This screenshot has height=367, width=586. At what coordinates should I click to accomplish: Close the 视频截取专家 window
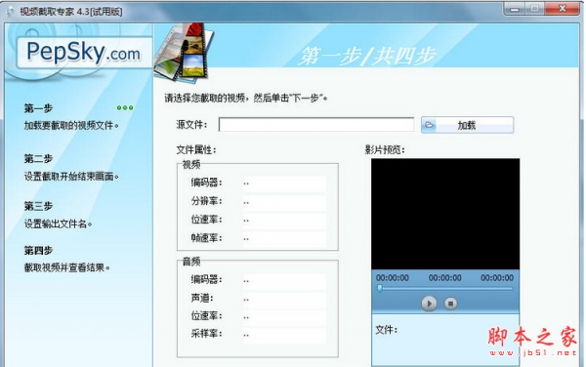562,9
